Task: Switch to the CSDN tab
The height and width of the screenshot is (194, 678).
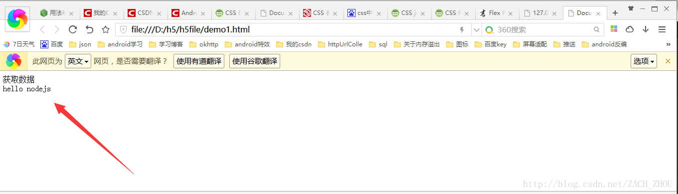Action: tap(145, 13)
